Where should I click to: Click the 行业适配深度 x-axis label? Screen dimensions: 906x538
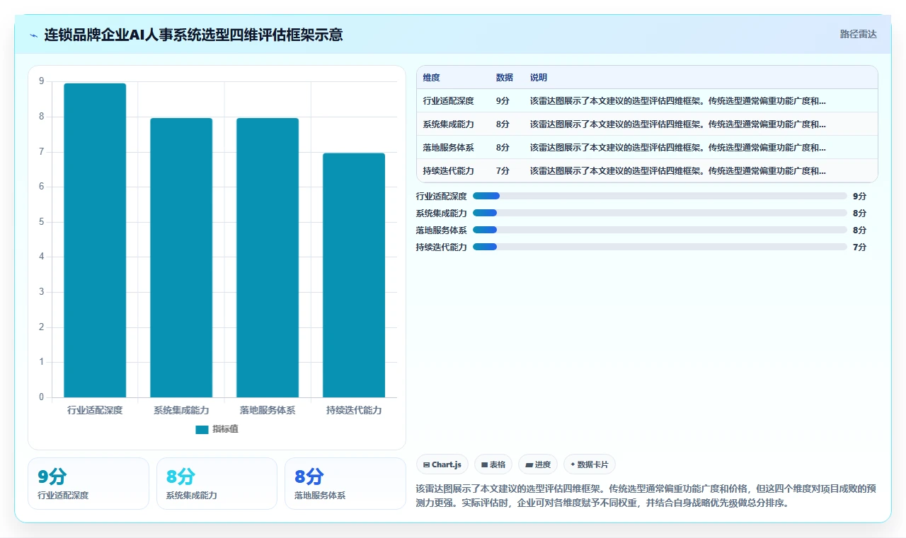(95, 410)
